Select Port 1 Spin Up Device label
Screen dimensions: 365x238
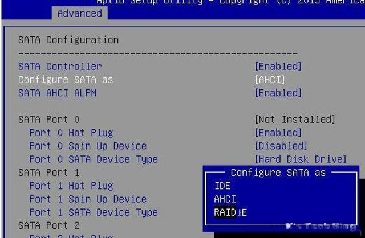click(88, 199)
